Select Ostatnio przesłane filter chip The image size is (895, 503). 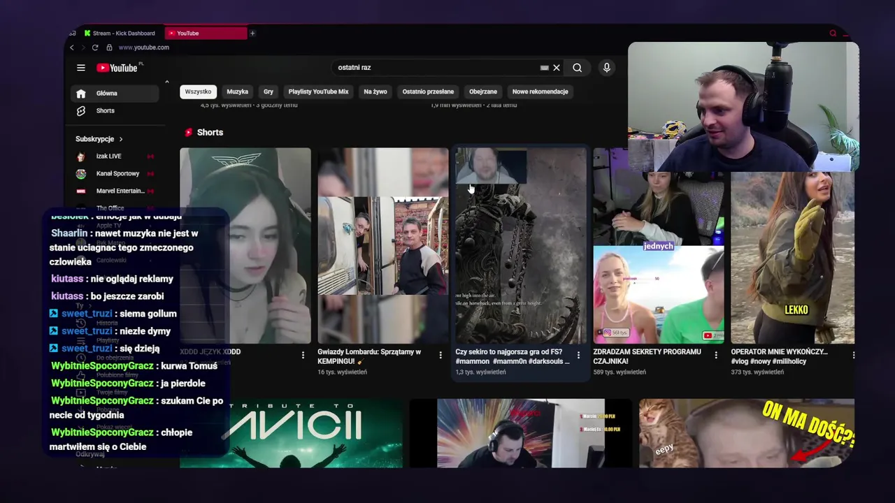click(x=428, y=92)
